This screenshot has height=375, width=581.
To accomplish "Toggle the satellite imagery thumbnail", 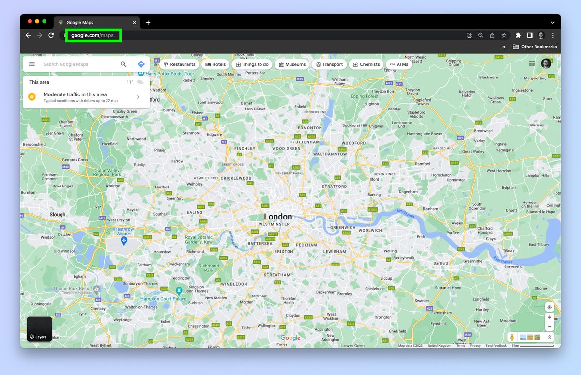I will tap(523, 336).
